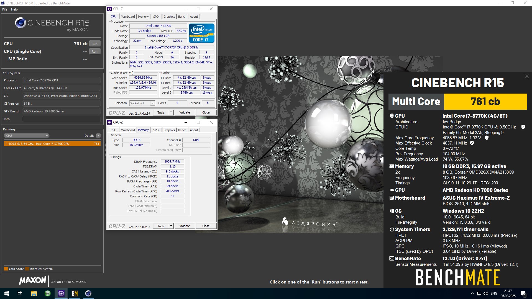Click top CPU-Z window title icon
532x299 pixels.
point(109,9)
